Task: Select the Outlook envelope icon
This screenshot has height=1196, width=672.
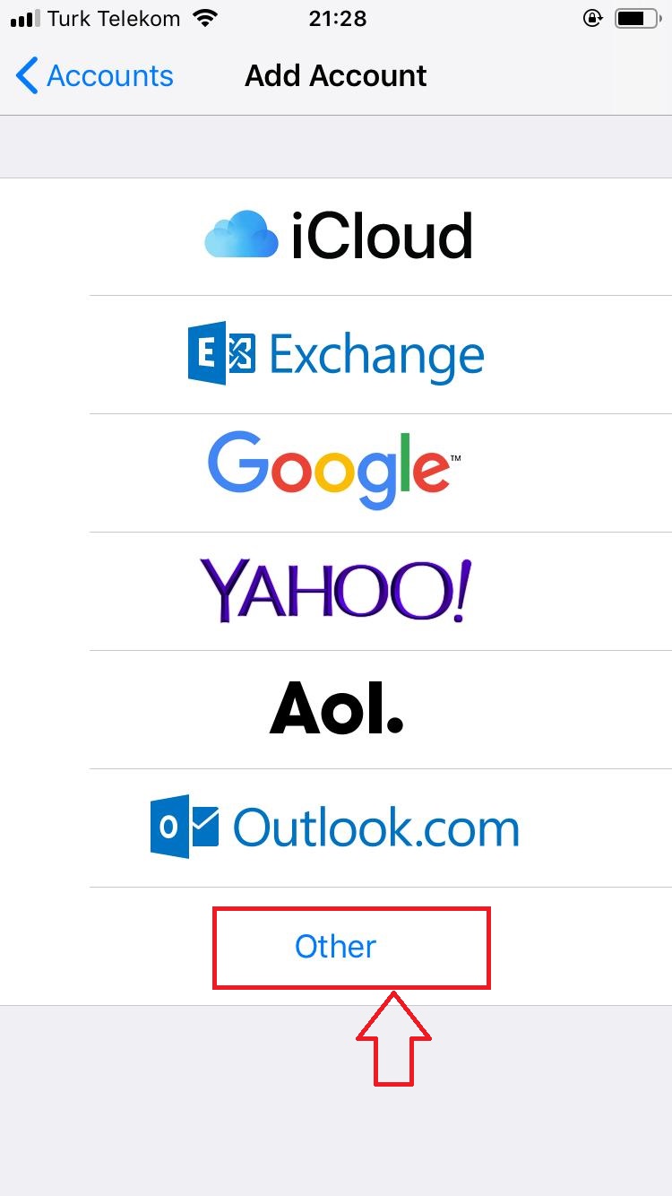Action: tap(185, 826)
